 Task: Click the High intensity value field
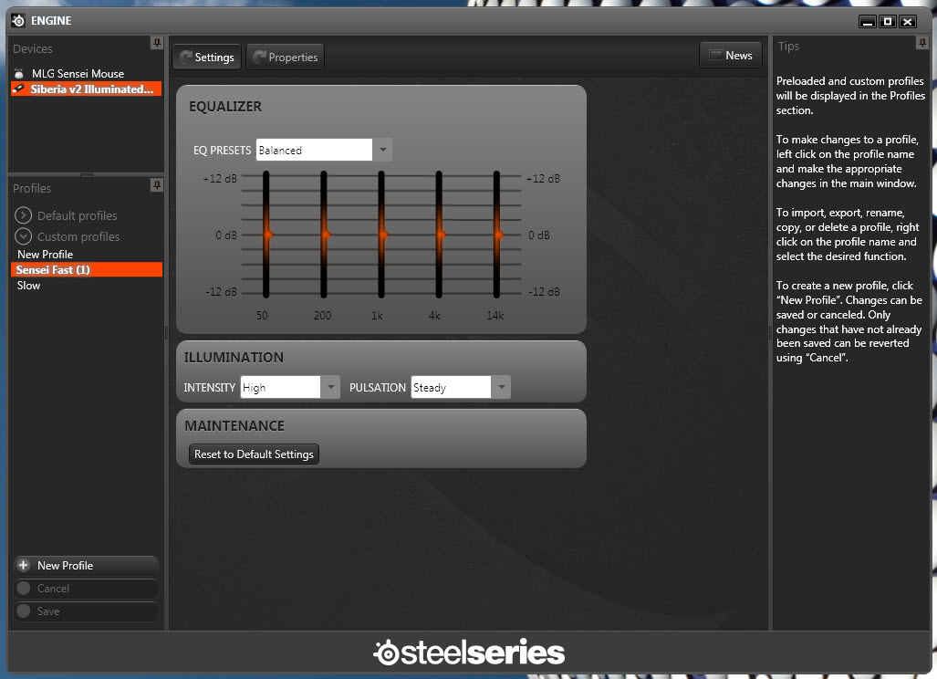click(280, 387)
